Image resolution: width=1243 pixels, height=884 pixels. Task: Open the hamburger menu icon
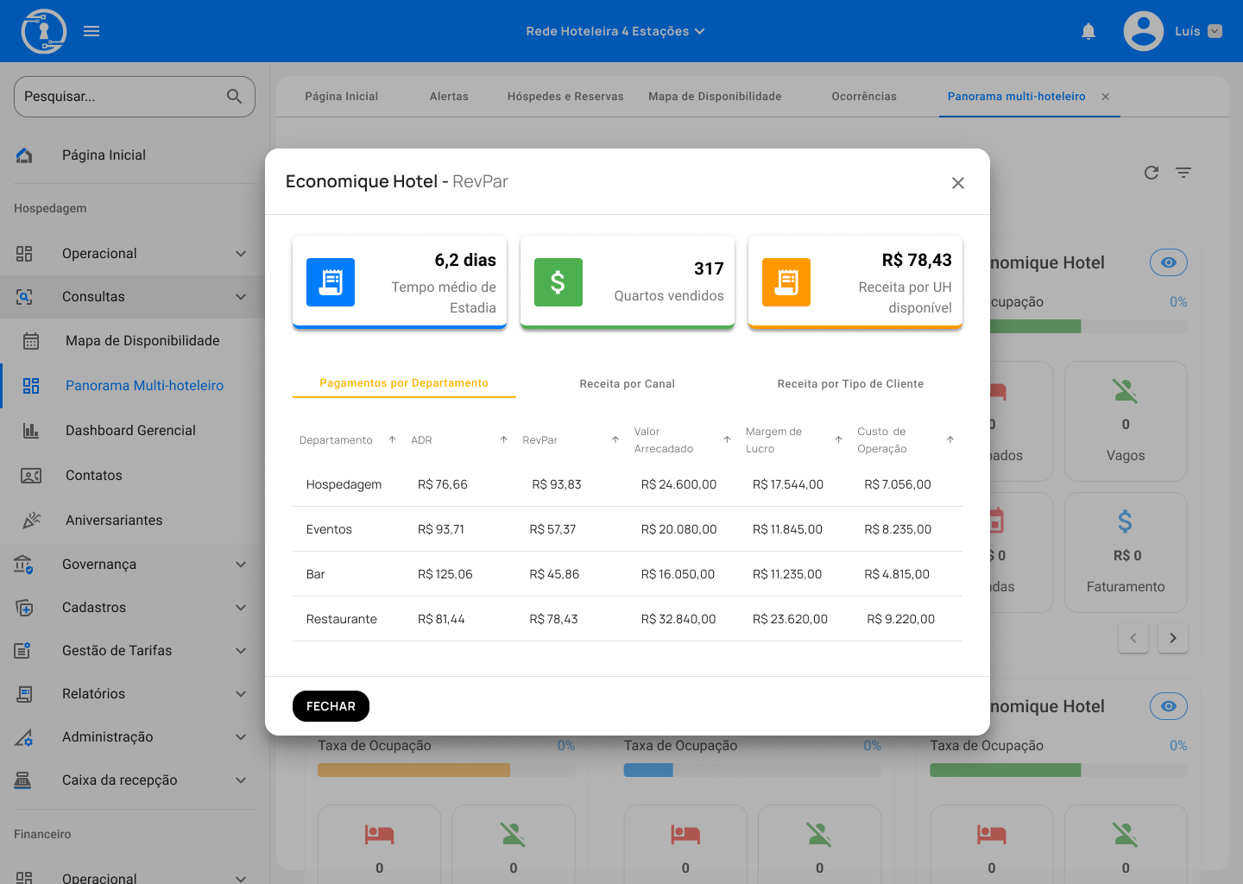[91, 31]
